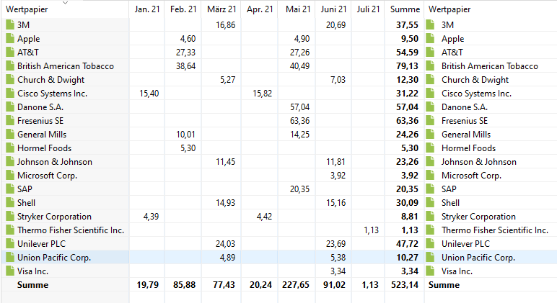The width and height of the screenshot is (557, 303).
Task: Click the Fresenius SE icon in left column
Action: click(10, 120)
